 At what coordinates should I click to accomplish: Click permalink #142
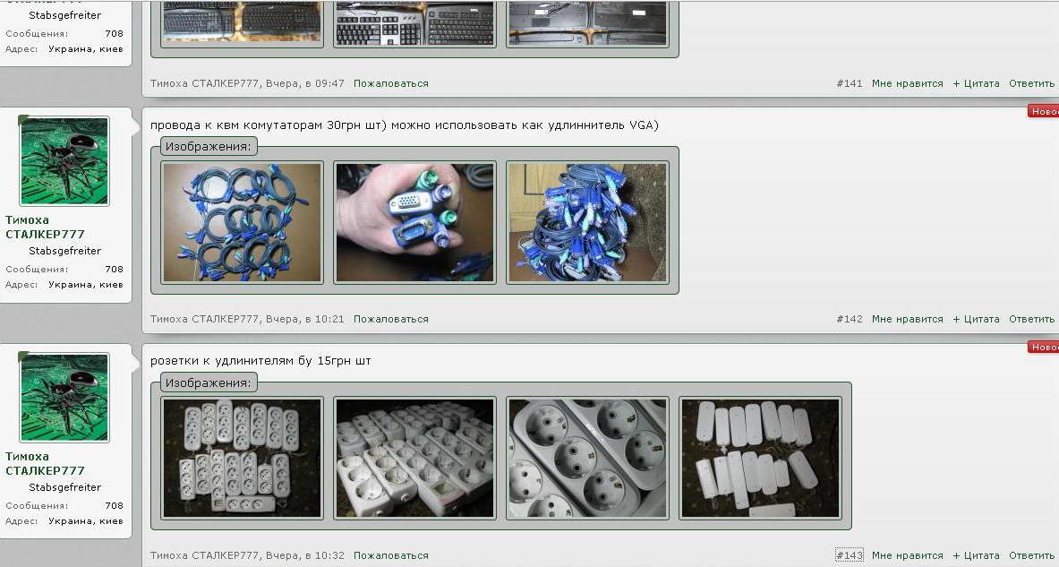tap(849, 319)
